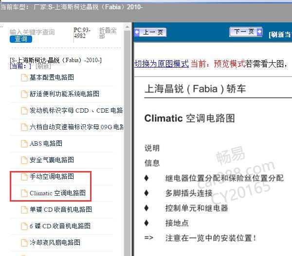292x256 pixels.
Task: Click 继电器位置分配和保险丝位置分配 text
Action: pos(224,178)
